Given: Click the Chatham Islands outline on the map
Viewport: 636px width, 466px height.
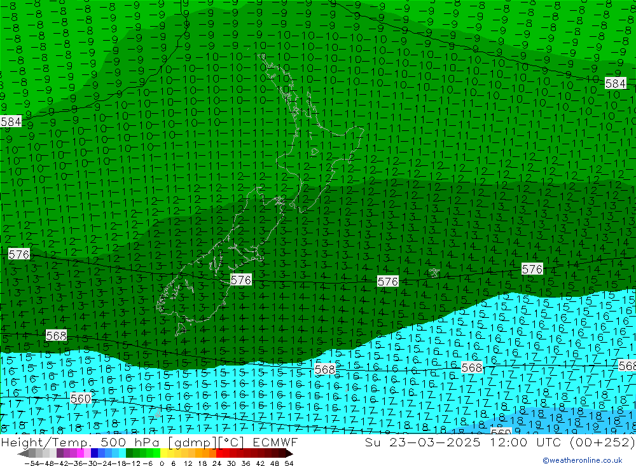Looking at the screenshot, I should coord(434,272).
